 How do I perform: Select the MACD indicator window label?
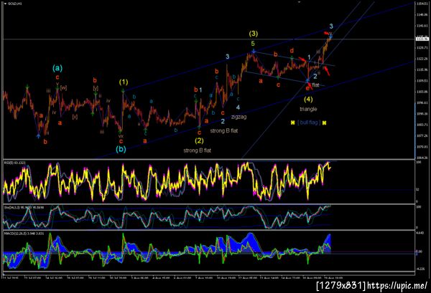(24, 234)
